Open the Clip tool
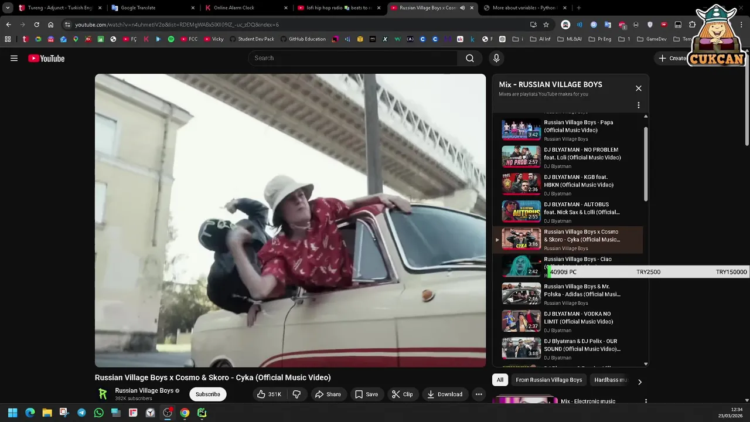 [x=402, y=394]
